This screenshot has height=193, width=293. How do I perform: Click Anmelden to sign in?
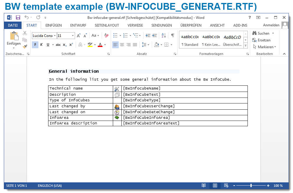coord(271,25)
